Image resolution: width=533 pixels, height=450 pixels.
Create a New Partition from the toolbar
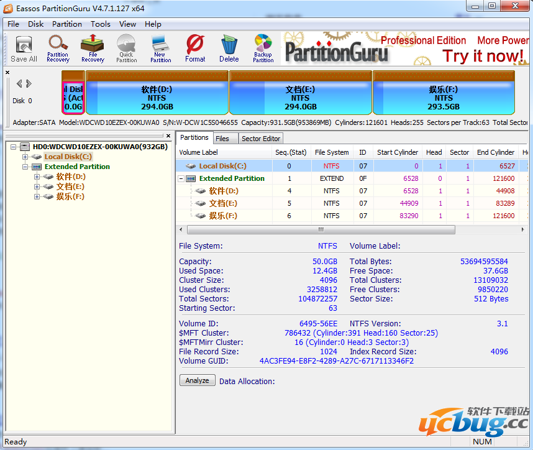[160, 48]
